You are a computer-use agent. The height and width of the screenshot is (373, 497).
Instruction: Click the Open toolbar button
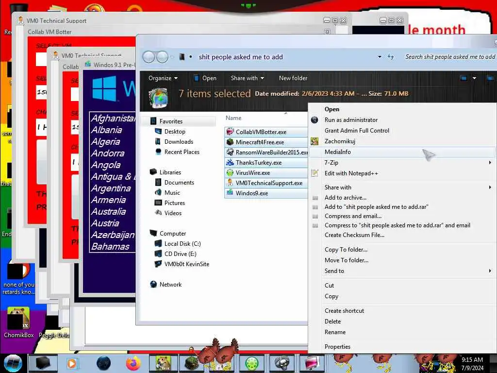[x=205, y=78]
